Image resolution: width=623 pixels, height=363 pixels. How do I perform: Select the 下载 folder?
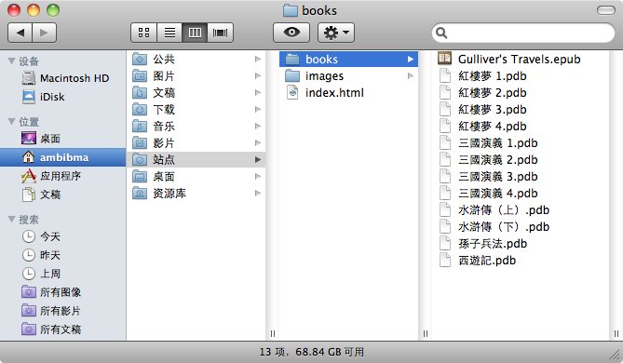196,109
